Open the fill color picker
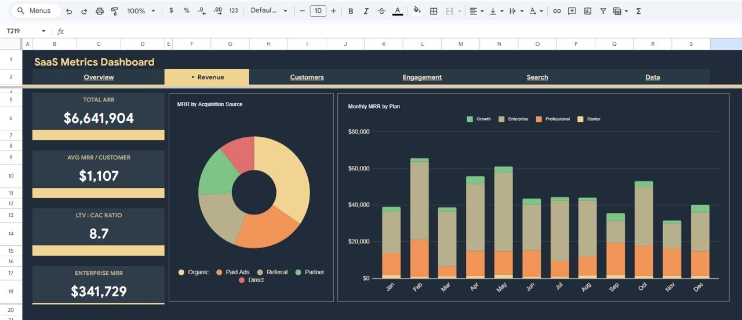The image size is (742, 320). (x=417, y=11)
